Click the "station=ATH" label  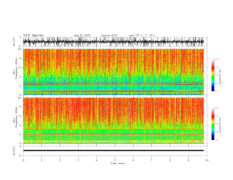(x=109, y=35)
